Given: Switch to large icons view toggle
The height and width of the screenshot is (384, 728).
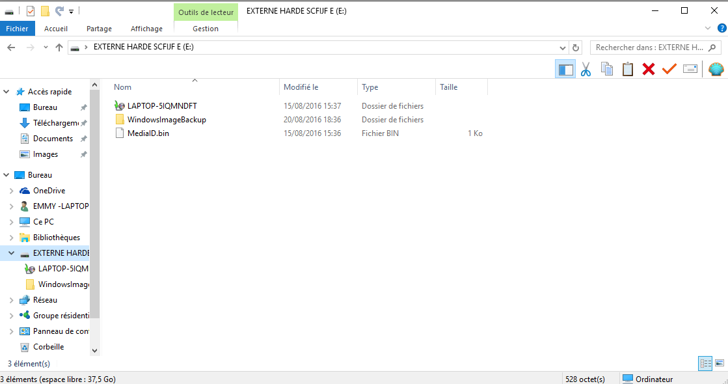Looking at the screenshot, I should click(x=720, y=364).
